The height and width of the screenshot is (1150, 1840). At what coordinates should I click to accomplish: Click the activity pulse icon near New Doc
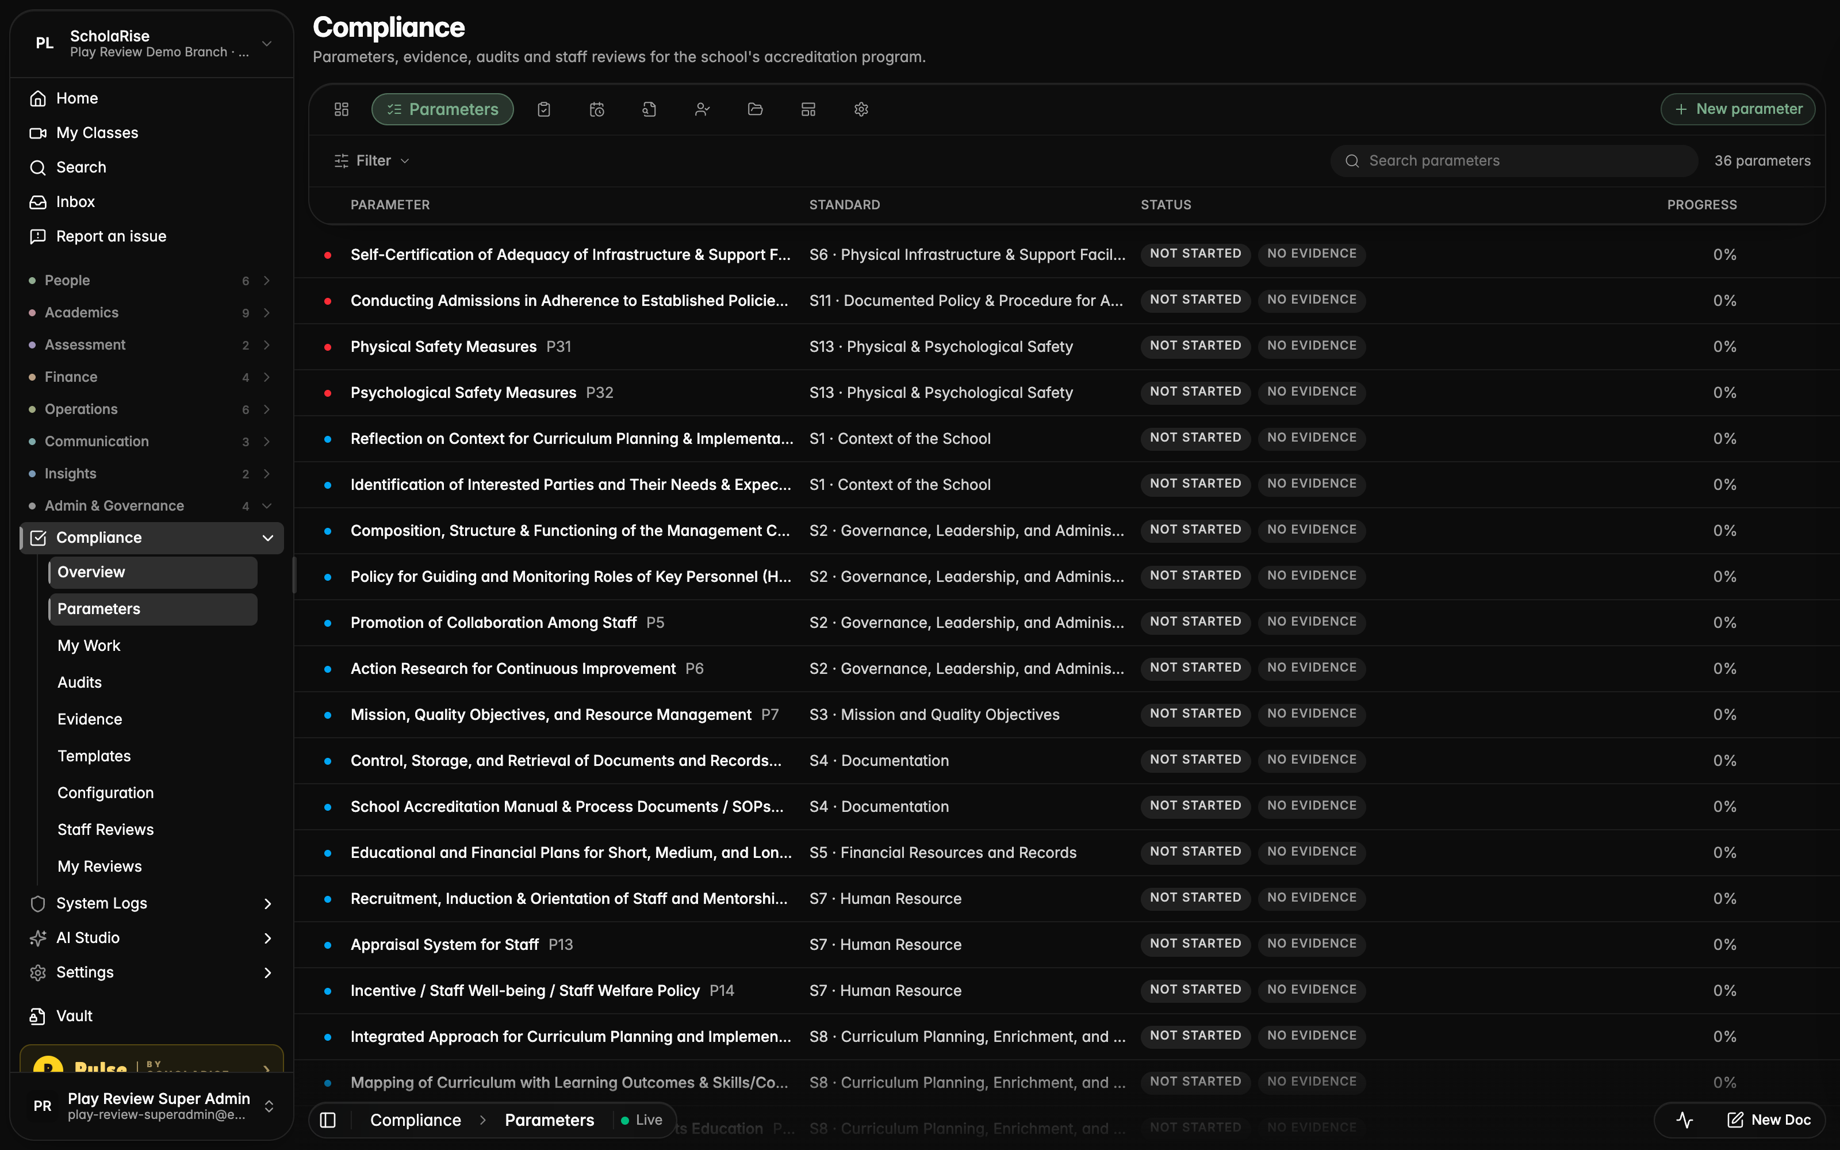click(1684, 1120)
